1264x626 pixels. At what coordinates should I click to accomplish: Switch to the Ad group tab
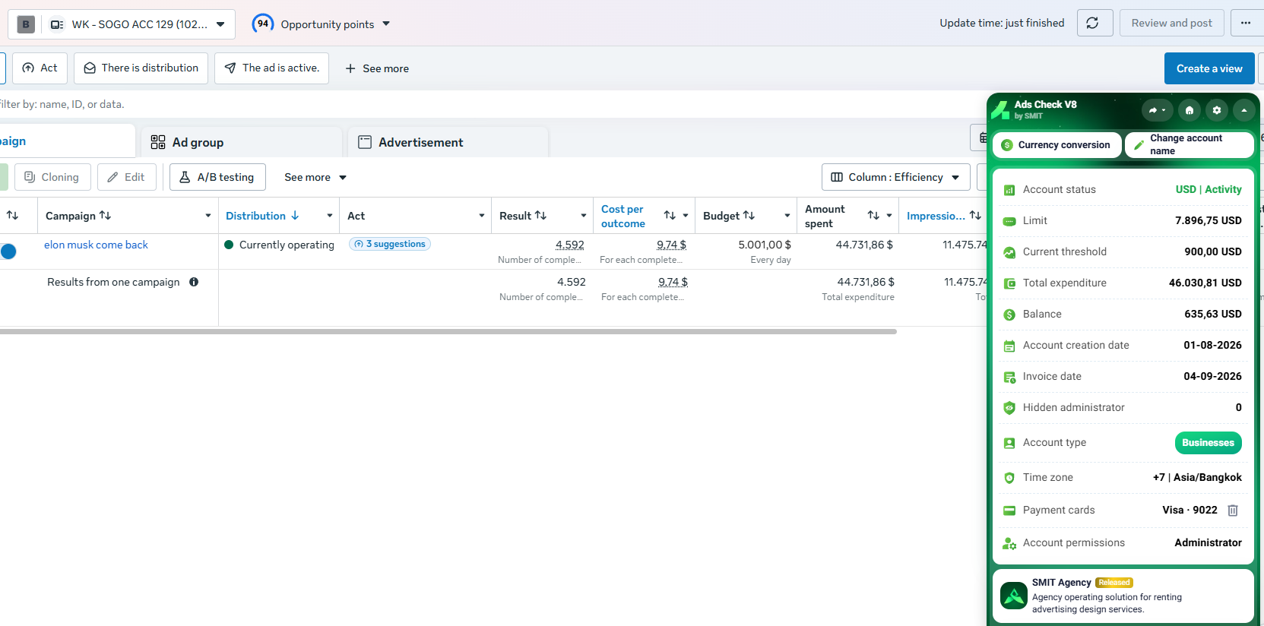(241, 142)
